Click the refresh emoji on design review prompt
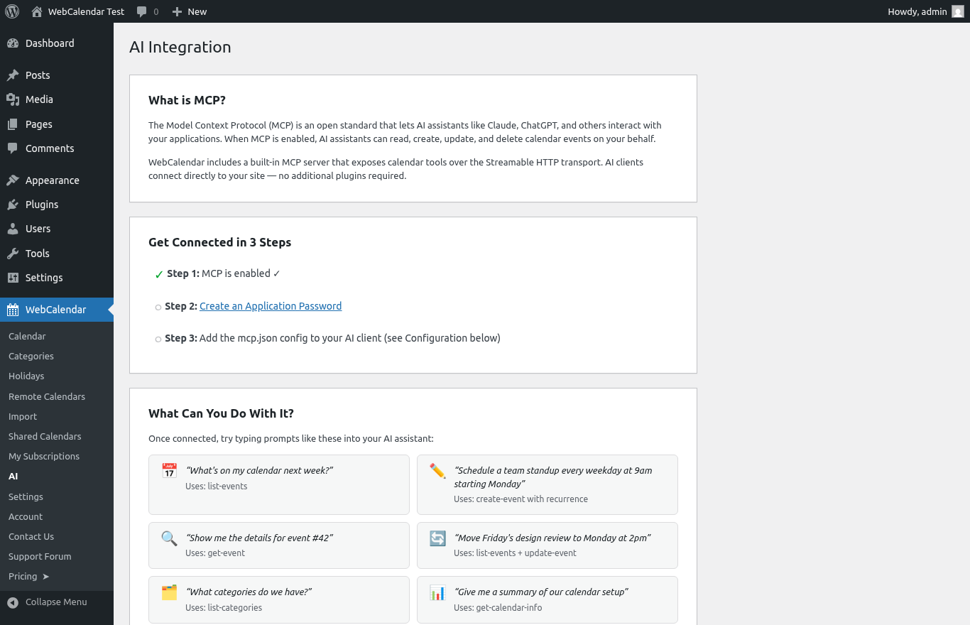The width and height of the screenshot is (970, 625). [x=437, y=538]
